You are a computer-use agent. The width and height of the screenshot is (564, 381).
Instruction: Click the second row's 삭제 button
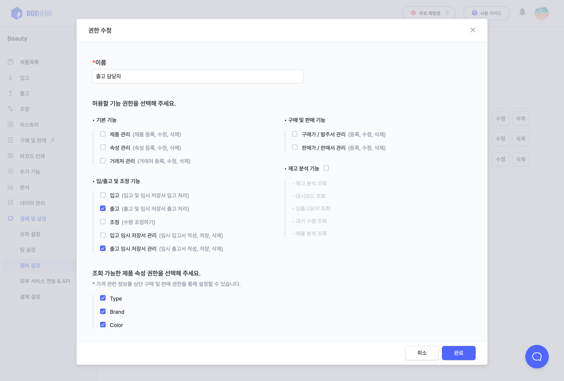[521, 139]
